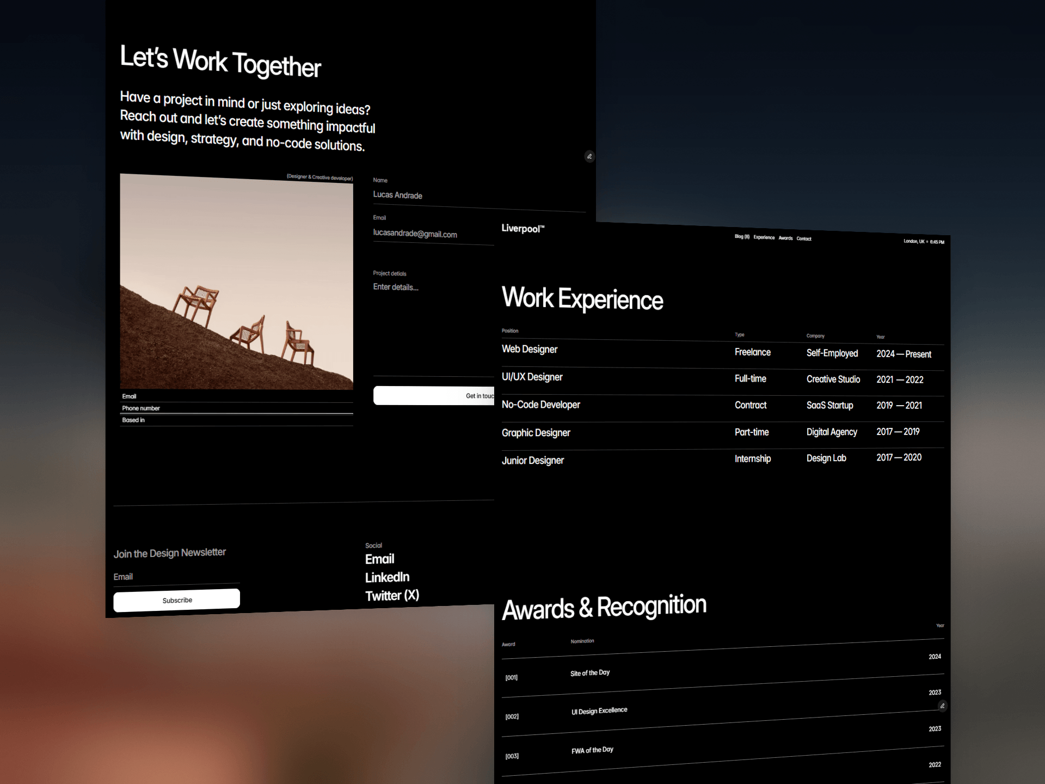
Task: Click the edit pencil icon in awards list
Action: tap(942, 706)
